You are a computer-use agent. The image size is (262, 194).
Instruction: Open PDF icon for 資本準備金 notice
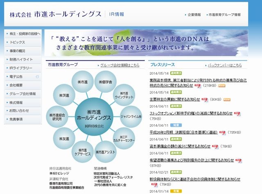click(x=215, y=147)
